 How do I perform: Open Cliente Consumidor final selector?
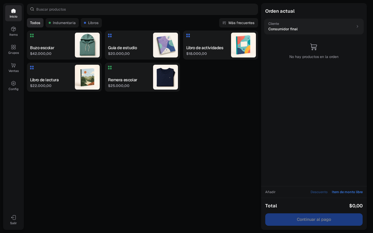click(x=314, y=26)
